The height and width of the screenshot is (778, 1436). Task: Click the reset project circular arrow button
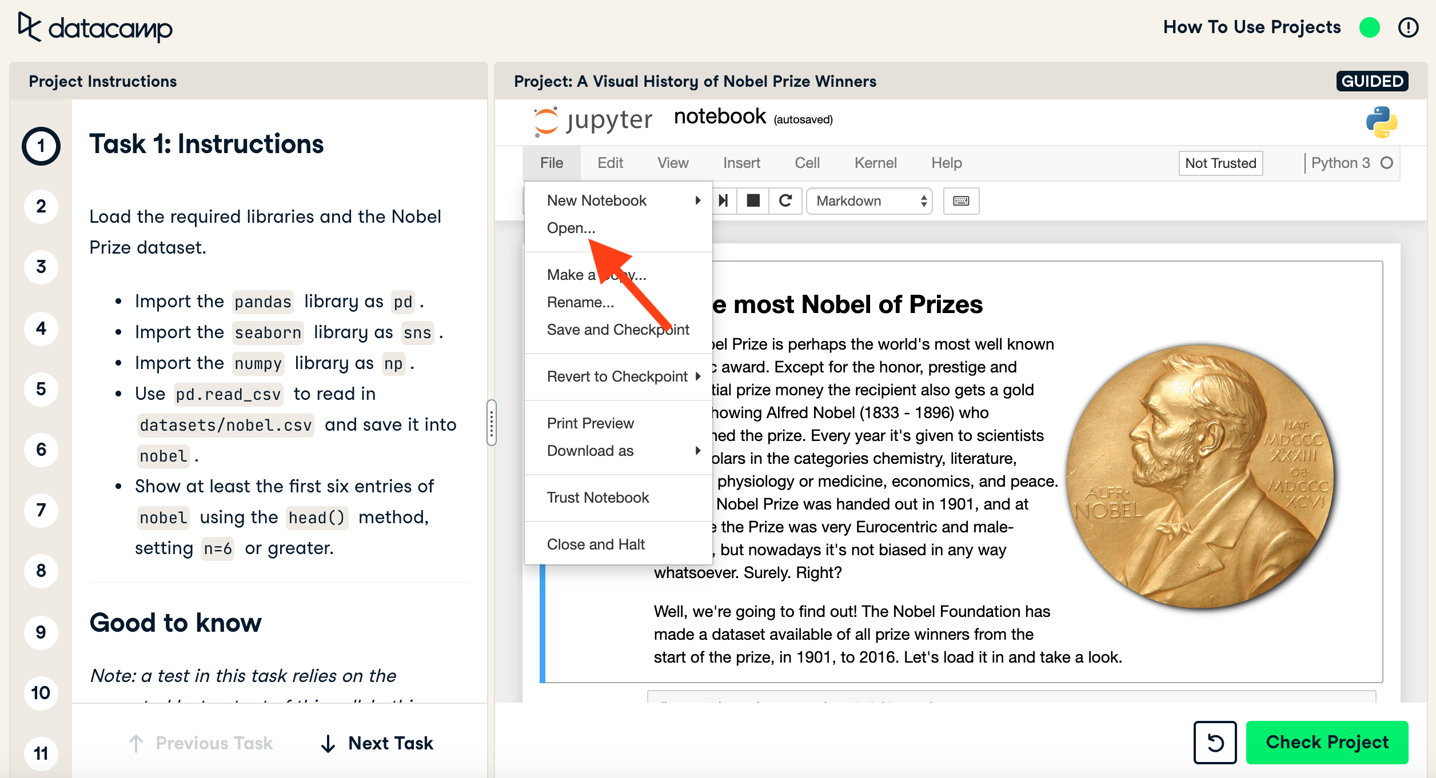pyautogui.click(x=1215, y=742)
